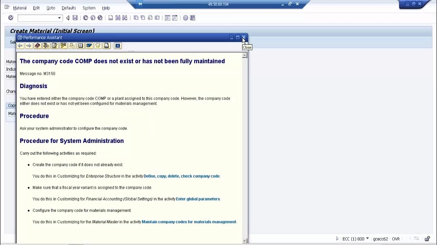Click the First Page icon
This screenshot has height=245, width=437.
click(x=136, y=18)
